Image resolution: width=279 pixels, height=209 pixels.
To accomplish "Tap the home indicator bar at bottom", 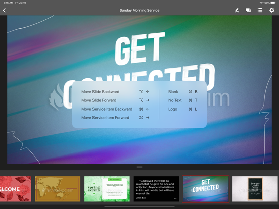I will click(139, 206).
